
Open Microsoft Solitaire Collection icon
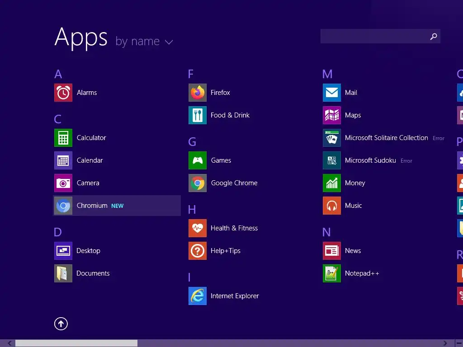tap(332, 138)
